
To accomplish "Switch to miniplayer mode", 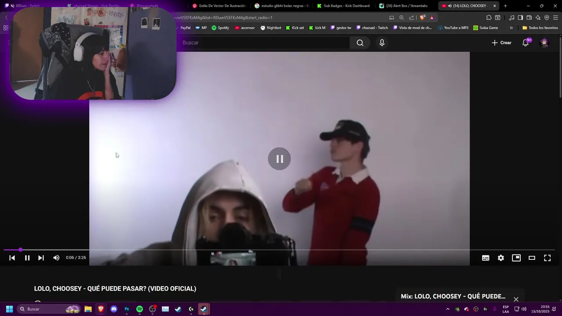I will [516, 258].
